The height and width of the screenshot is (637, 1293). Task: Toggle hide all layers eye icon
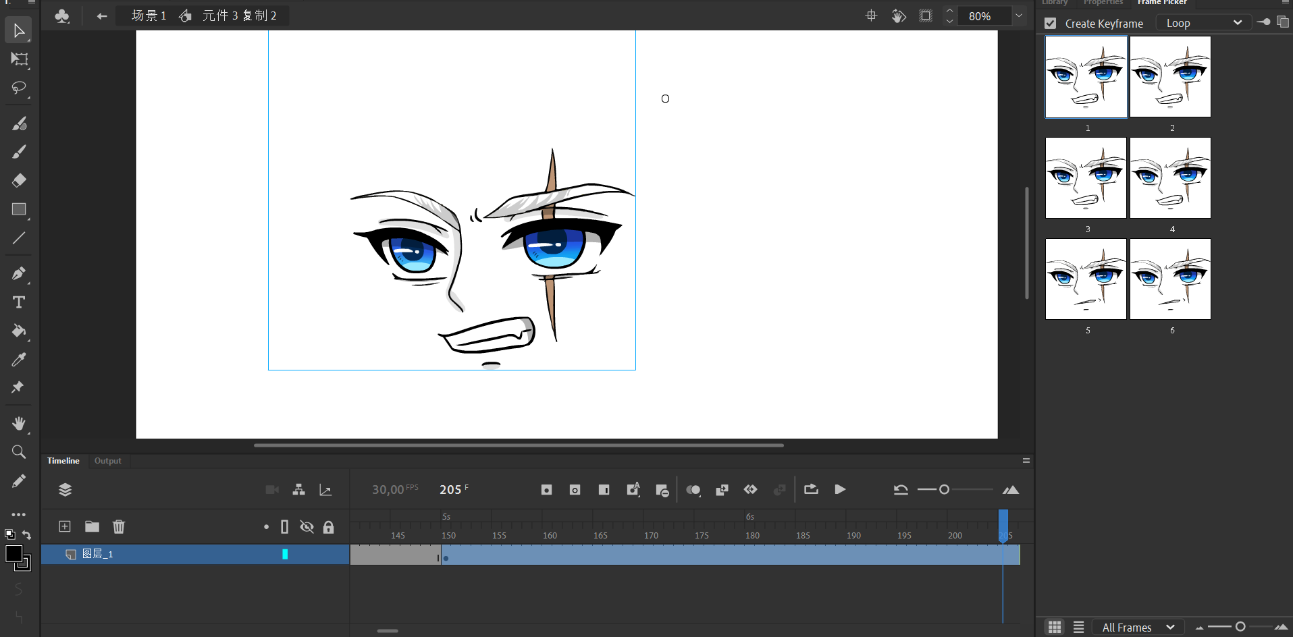tap(307, 527)
